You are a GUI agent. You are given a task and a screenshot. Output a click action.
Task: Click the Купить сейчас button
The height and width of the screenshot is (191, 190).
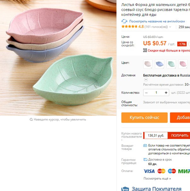[x=145, y=118]
